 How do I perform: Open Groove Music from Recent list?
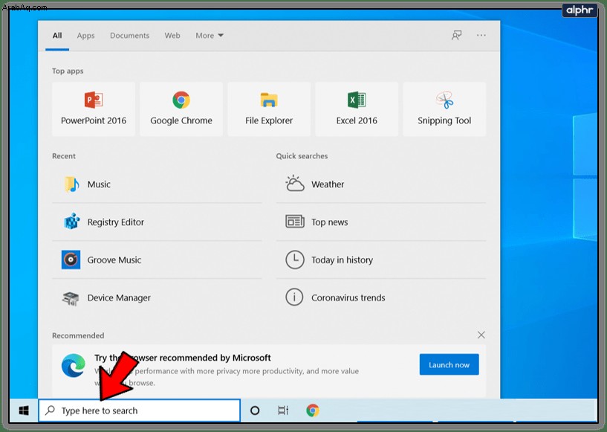tap(157, 259)
